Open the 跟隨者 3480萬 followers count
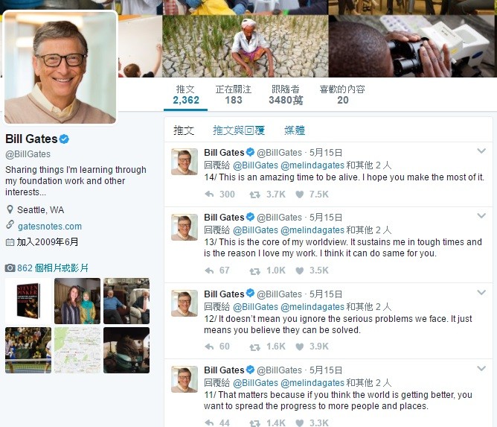Viewport: 497px width, 427px height. pyautogui.click(x=286, y=95)
